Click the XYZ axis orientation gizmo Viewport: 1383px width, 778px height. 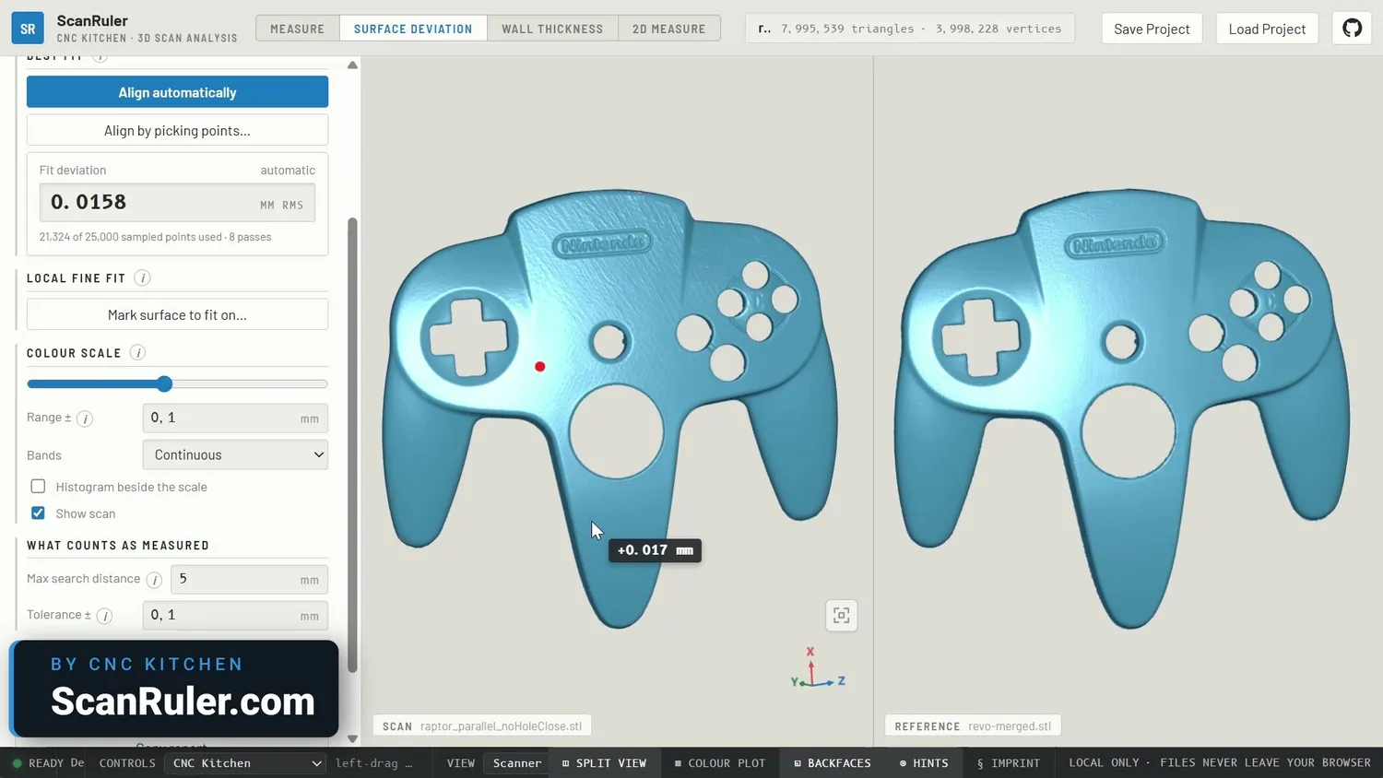coord(817,669)
